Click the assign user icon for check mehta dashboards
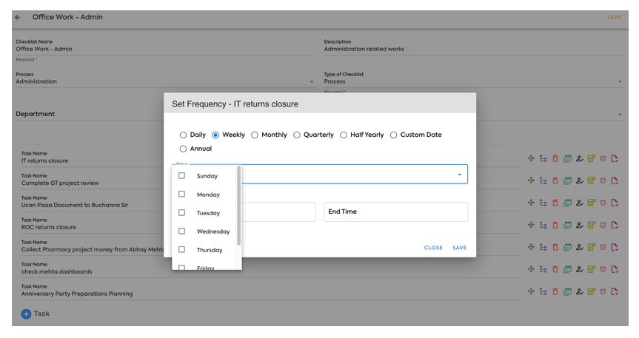The image size is (639, 338). [579, 269]
